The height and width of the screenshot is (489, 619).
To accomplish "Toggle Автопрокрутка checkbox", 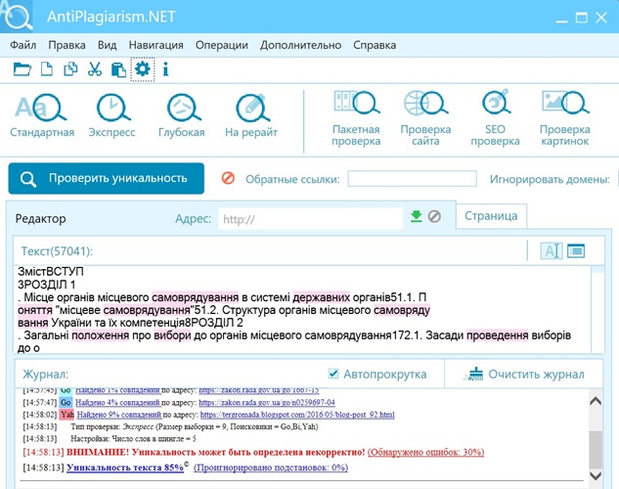I will click(333, 373).
